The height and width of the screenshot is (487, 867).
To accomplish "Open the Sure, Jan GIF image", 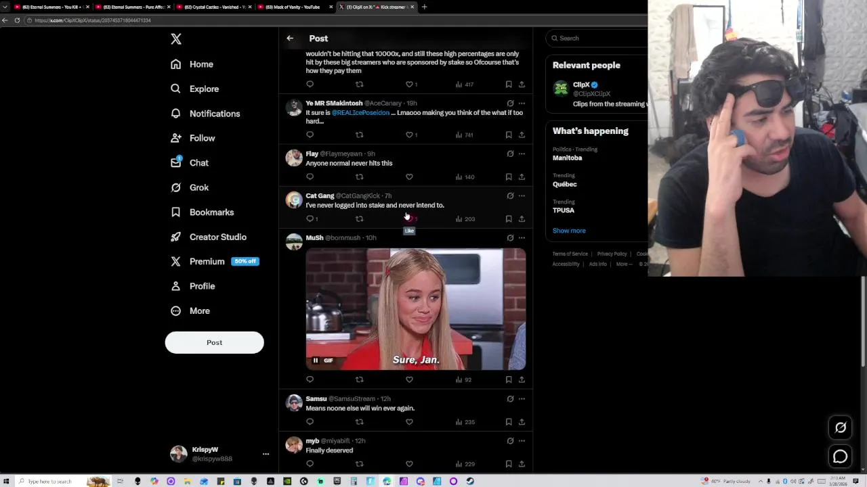I will (416, 309).
